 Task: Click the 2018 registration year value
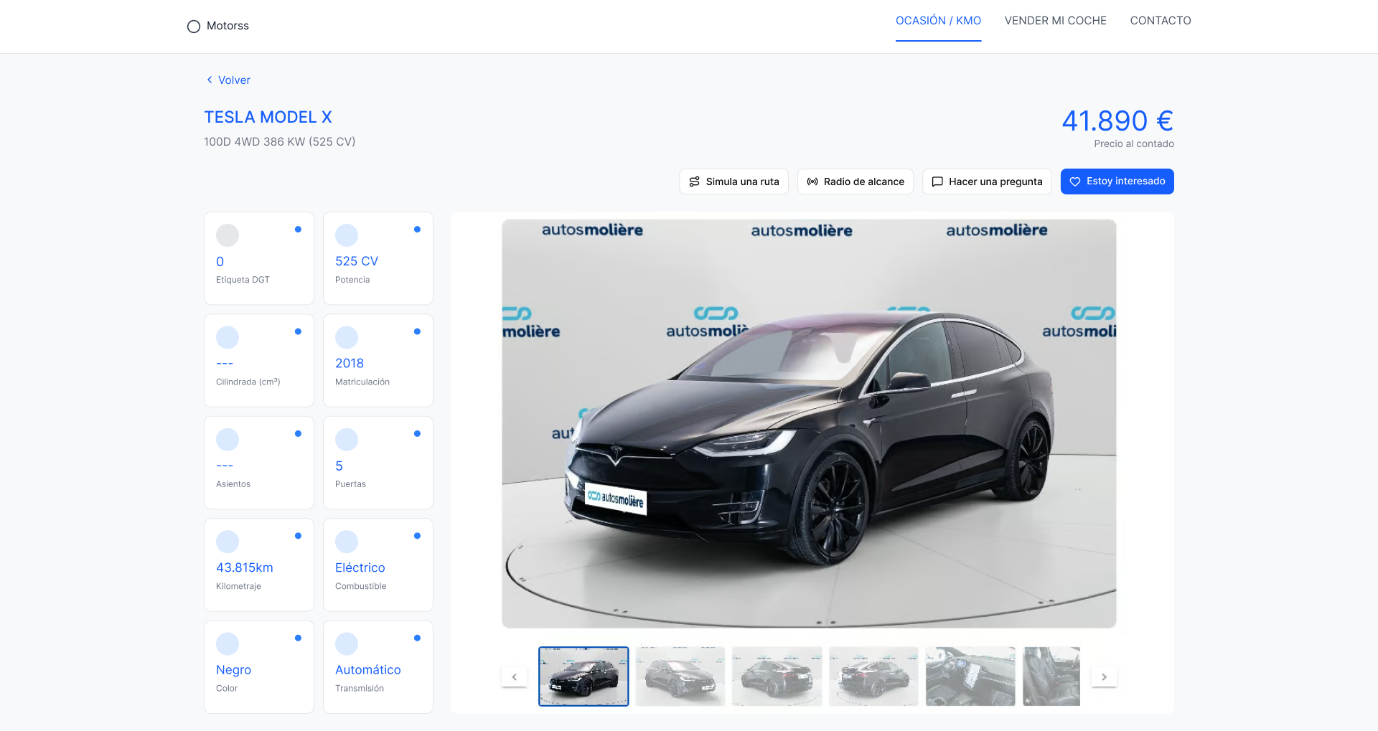click(x=350, y=363)
